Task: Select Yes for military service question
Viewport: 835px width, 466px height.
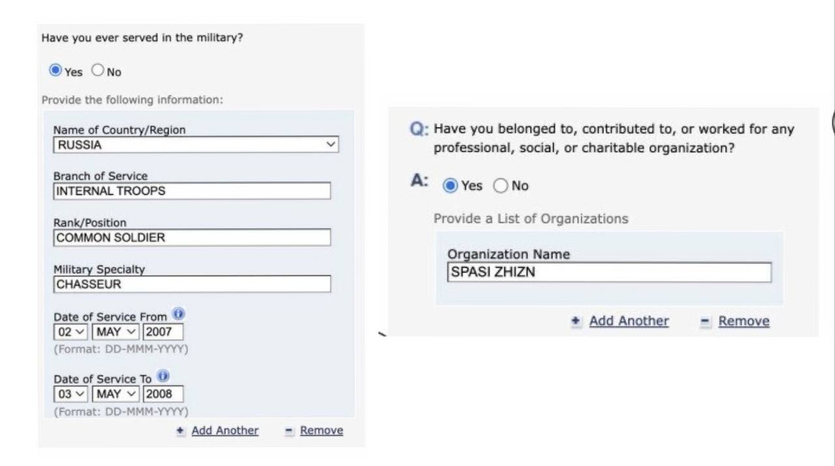Action: [55, 70]
